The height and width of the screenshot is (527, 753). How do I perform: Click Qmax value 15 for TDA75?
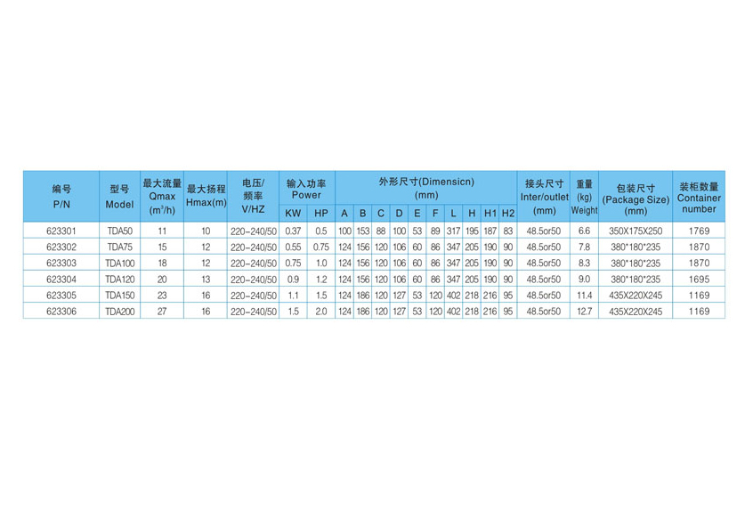[162, 247]
